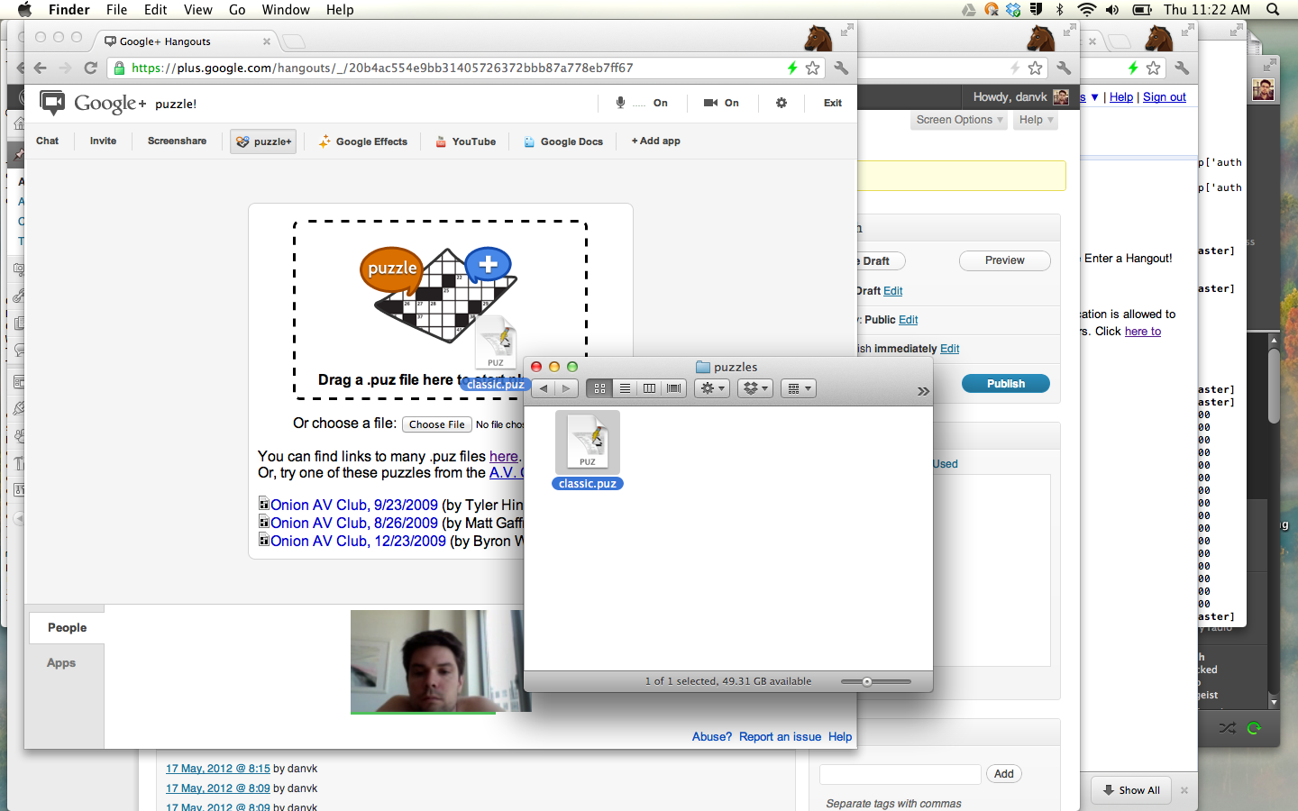Open Onion AV Club, 8/26/2009 puzzle
1298x811 pixels.
tap(354, 523)
